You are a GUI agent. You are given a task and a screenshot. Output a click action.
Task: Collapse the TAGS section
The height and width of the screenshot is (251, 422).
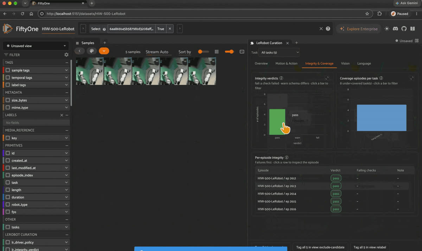[67, 63]
